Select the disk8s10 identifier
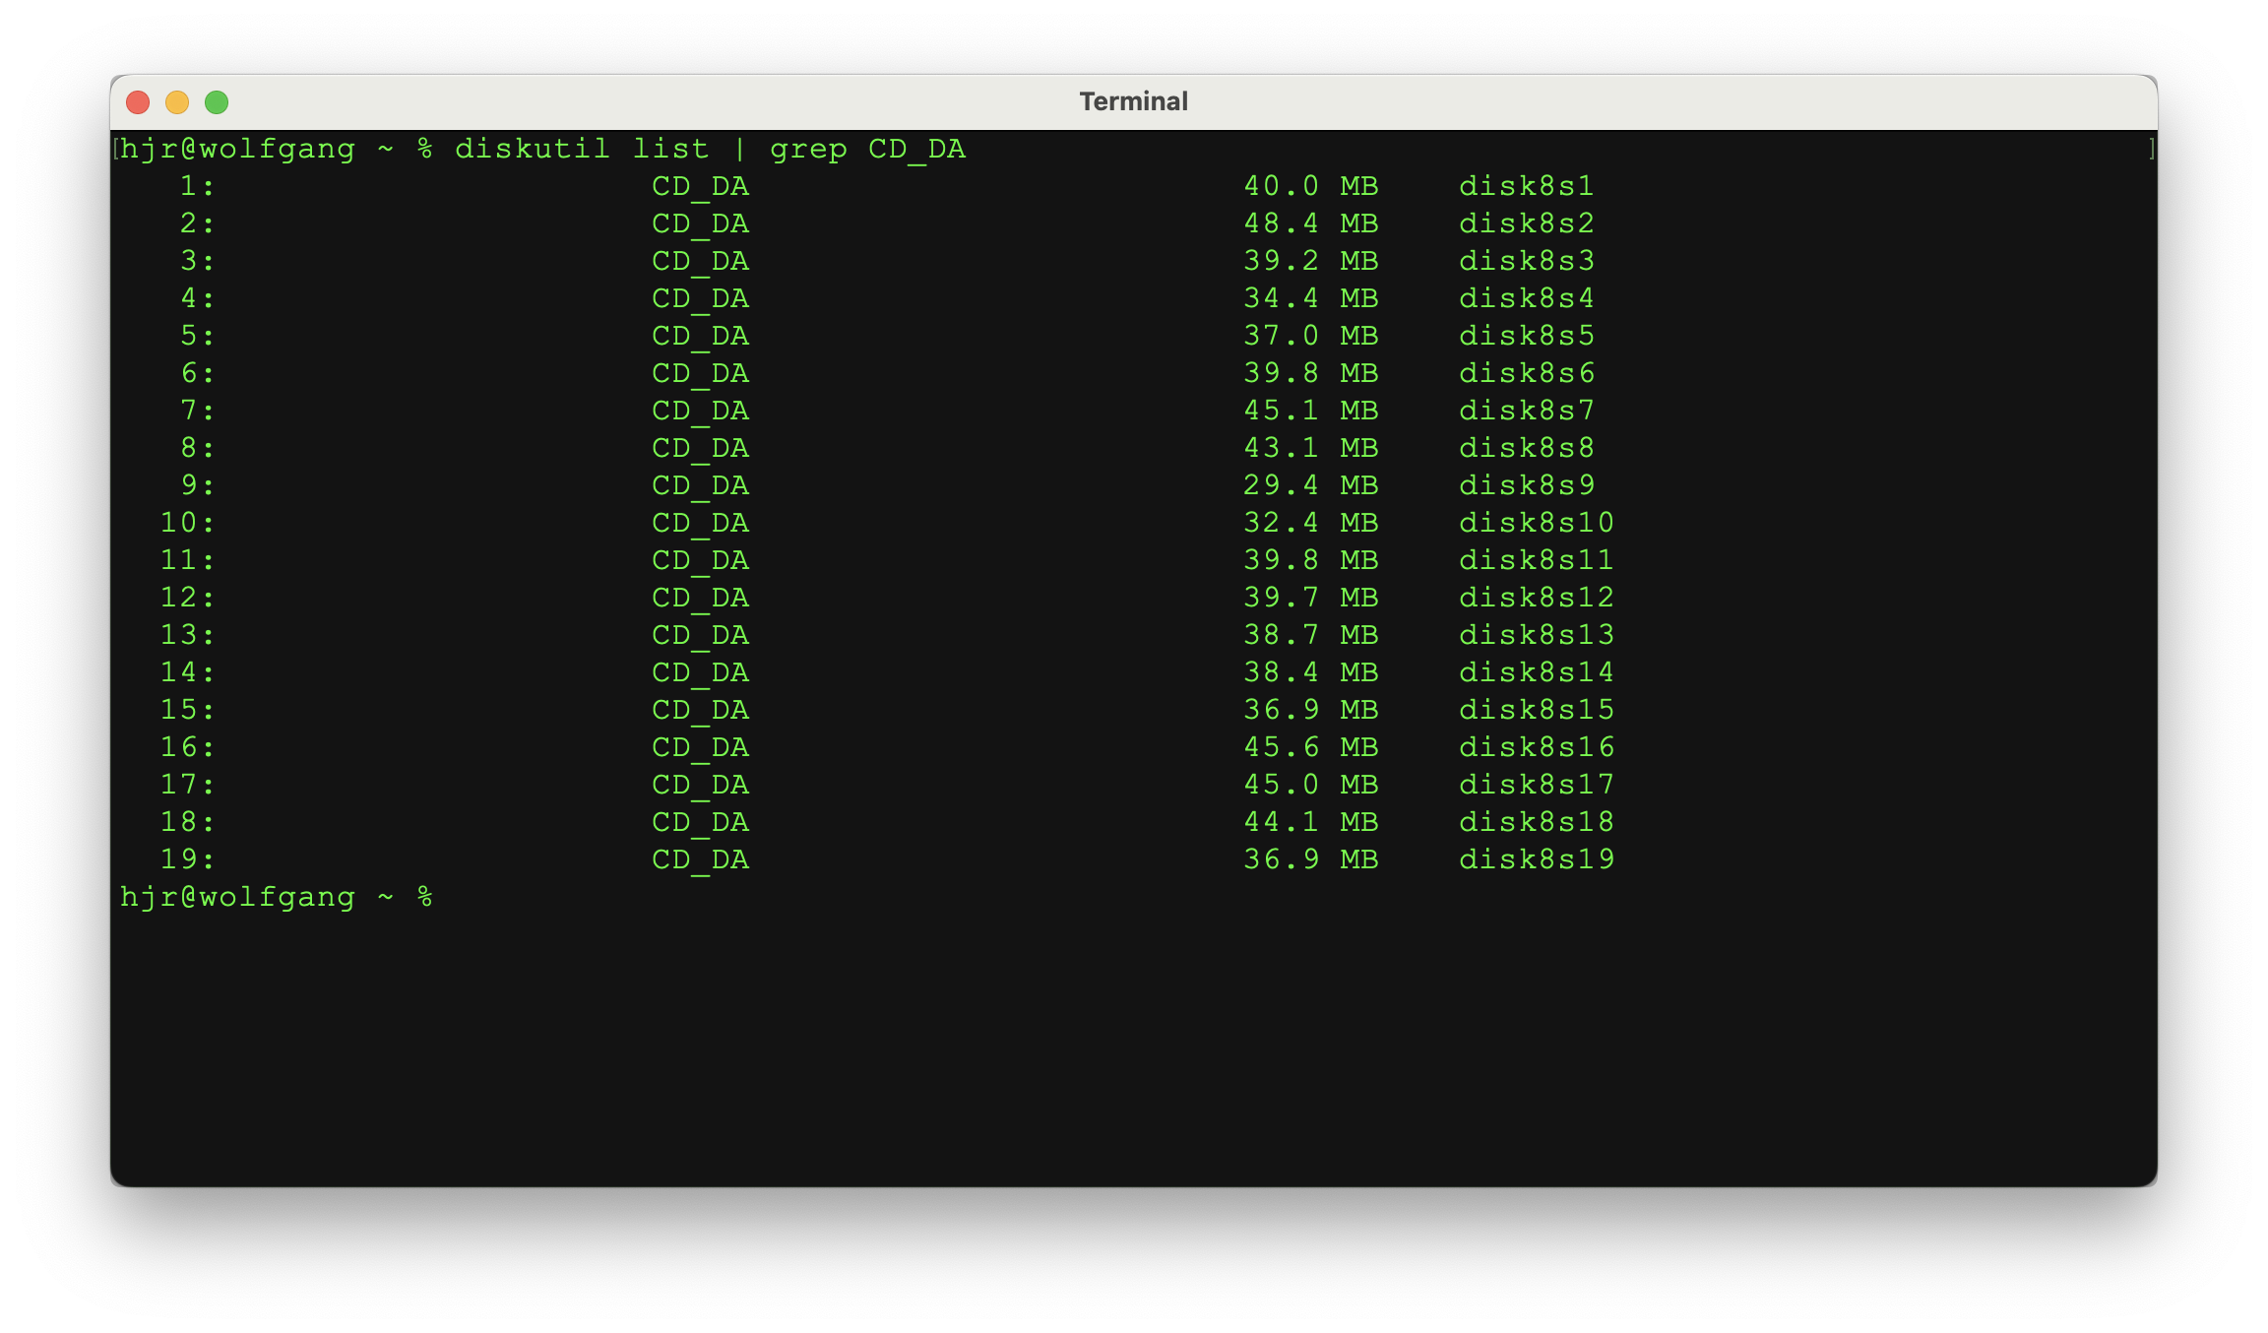The width and height of the screenshot is (2268, 1333). click(1536, 522)
